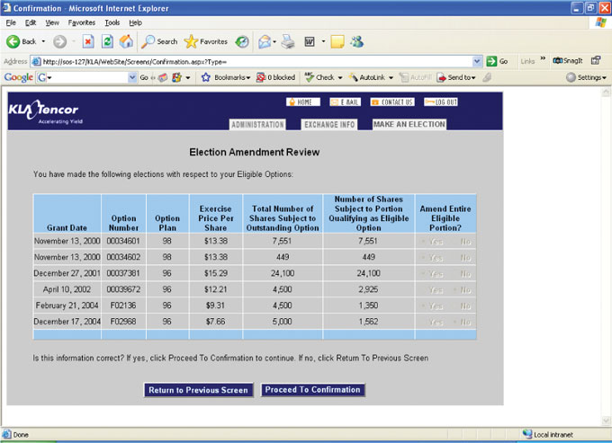Viewport: 612px width, 443px height.
Task: Open Google toolbar Settings dropdown
Action: point(586,77)
